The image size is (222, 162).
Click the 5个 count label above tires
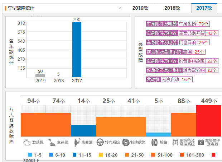[159, 101]
